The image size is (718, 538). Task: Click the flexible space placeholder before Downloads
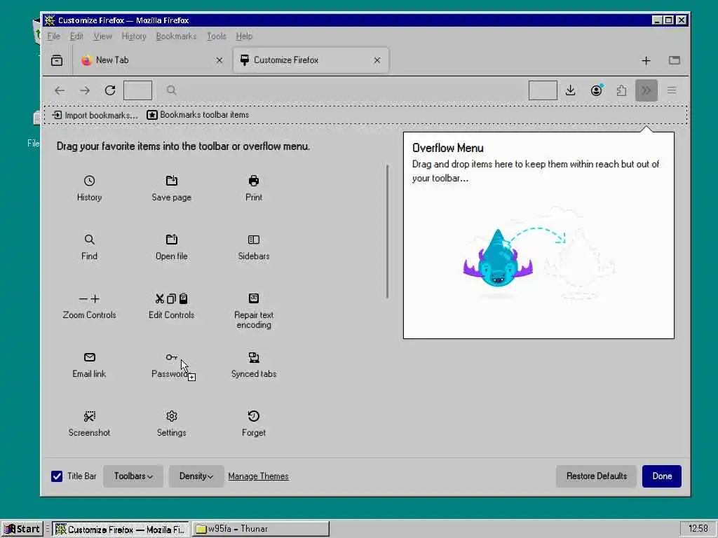tap(543, 90)
